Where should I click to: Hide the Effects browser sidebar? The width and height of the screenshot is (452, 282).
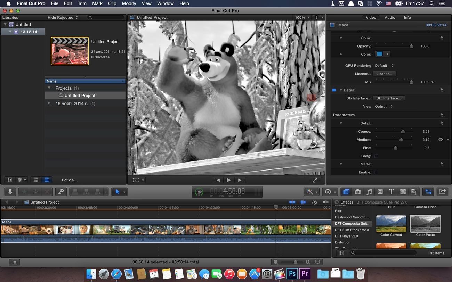point(341,253)
